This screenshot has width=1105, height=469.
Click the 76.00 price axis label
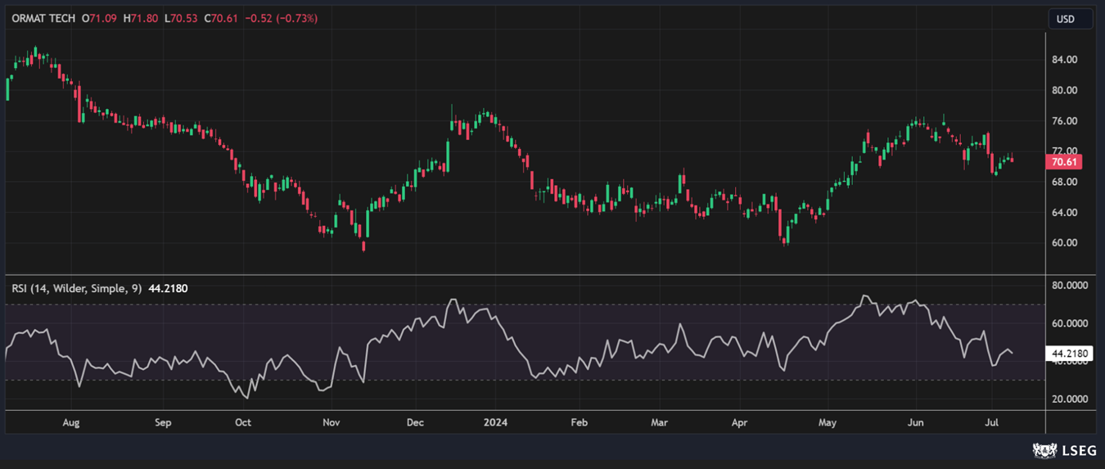[1064, 121]
